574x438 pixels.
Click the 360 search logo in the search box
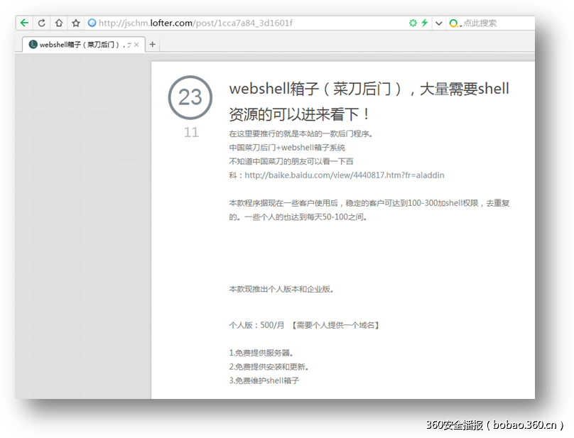(x=453, y=22)
